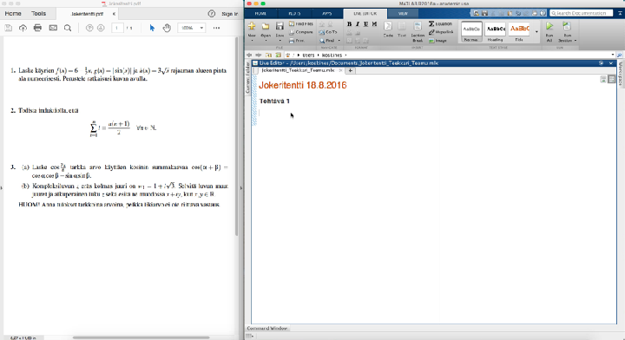
Task: Apply the Heading text style
Action: (496, 32)
